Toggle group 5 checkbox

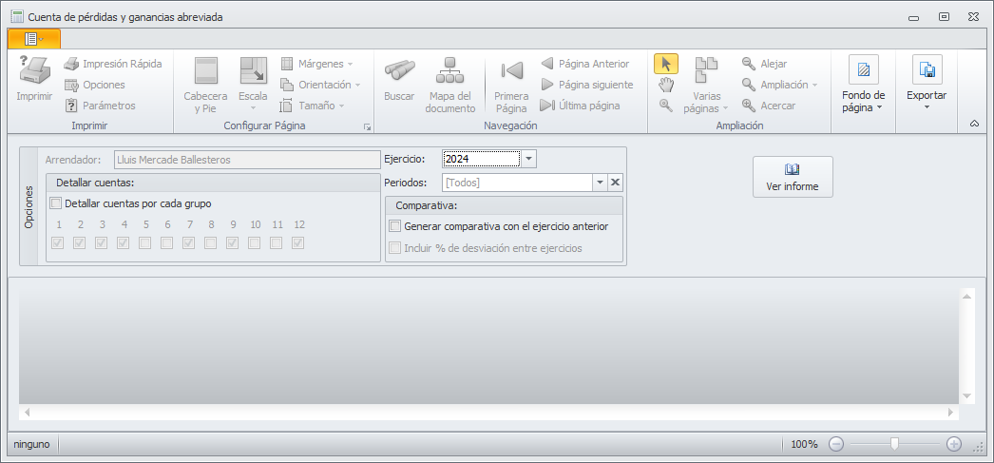(x=145, y=243)
